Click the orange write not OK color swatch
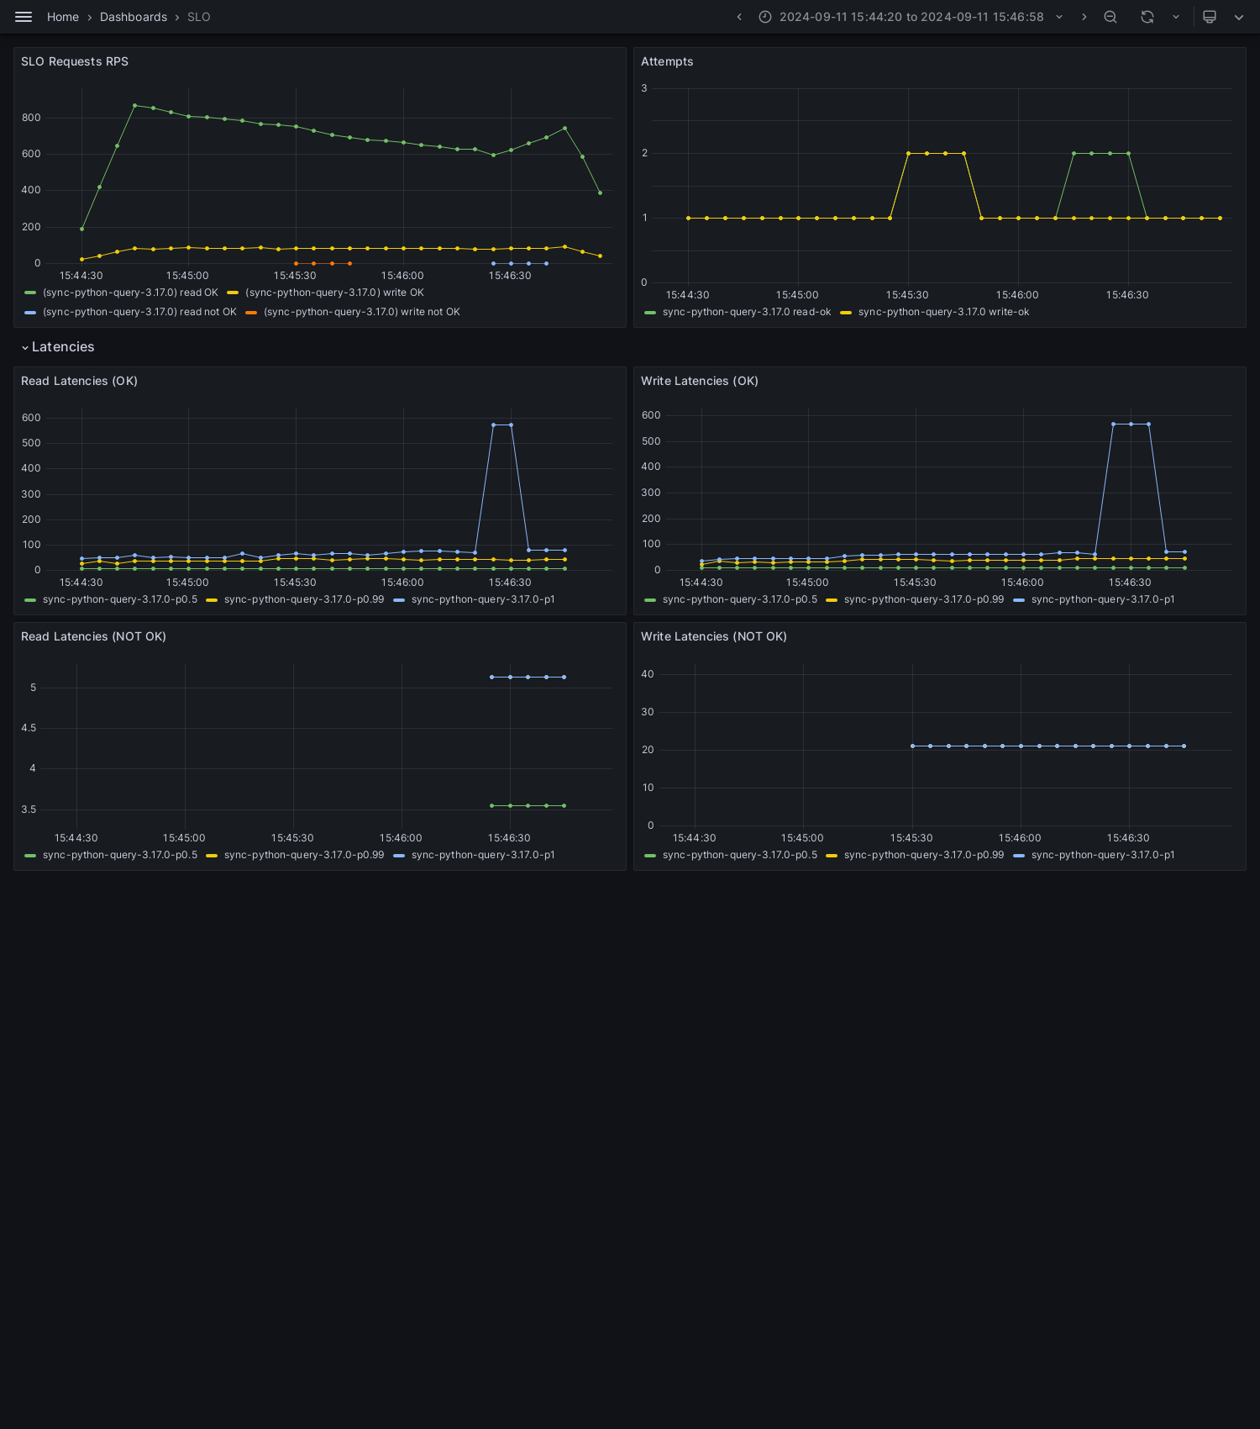1260x1429 pixels. [251, 312]
